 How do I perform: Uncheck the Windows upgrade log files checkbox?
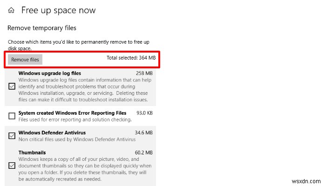coord(12,86)
